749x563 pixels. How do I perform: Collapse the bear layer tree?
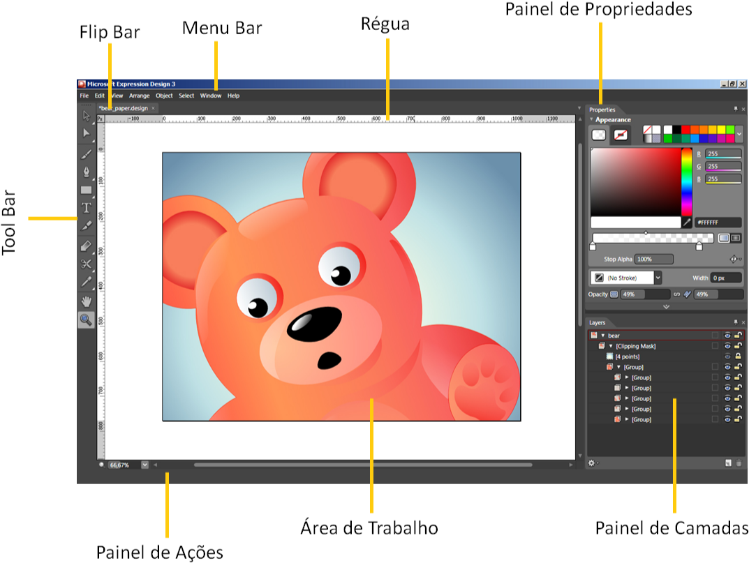[602, 336]
